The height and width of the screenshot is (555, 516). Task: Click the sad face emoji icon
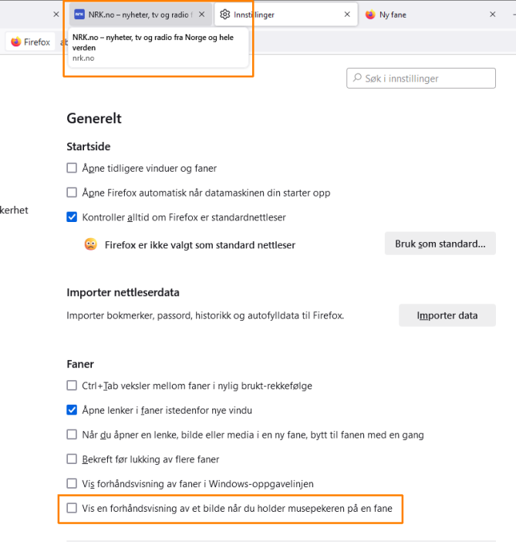pyautogui.click(x=91, y=244)
